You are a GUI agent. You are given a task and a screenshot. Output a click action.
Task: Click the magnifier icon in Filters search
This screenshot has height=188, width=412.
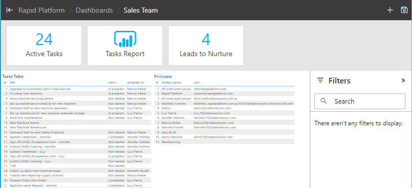324,101
